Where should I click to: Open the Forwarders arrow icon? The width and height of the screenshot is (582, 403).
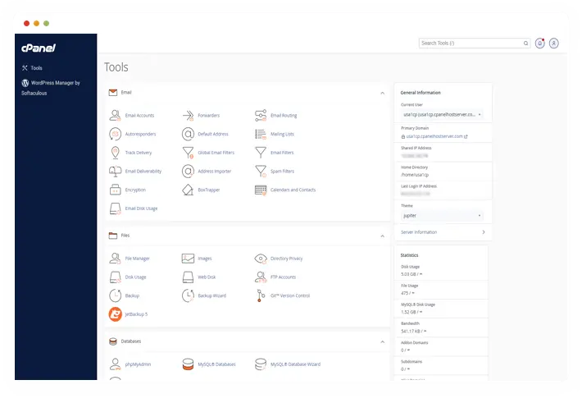[x=188, y=115]
